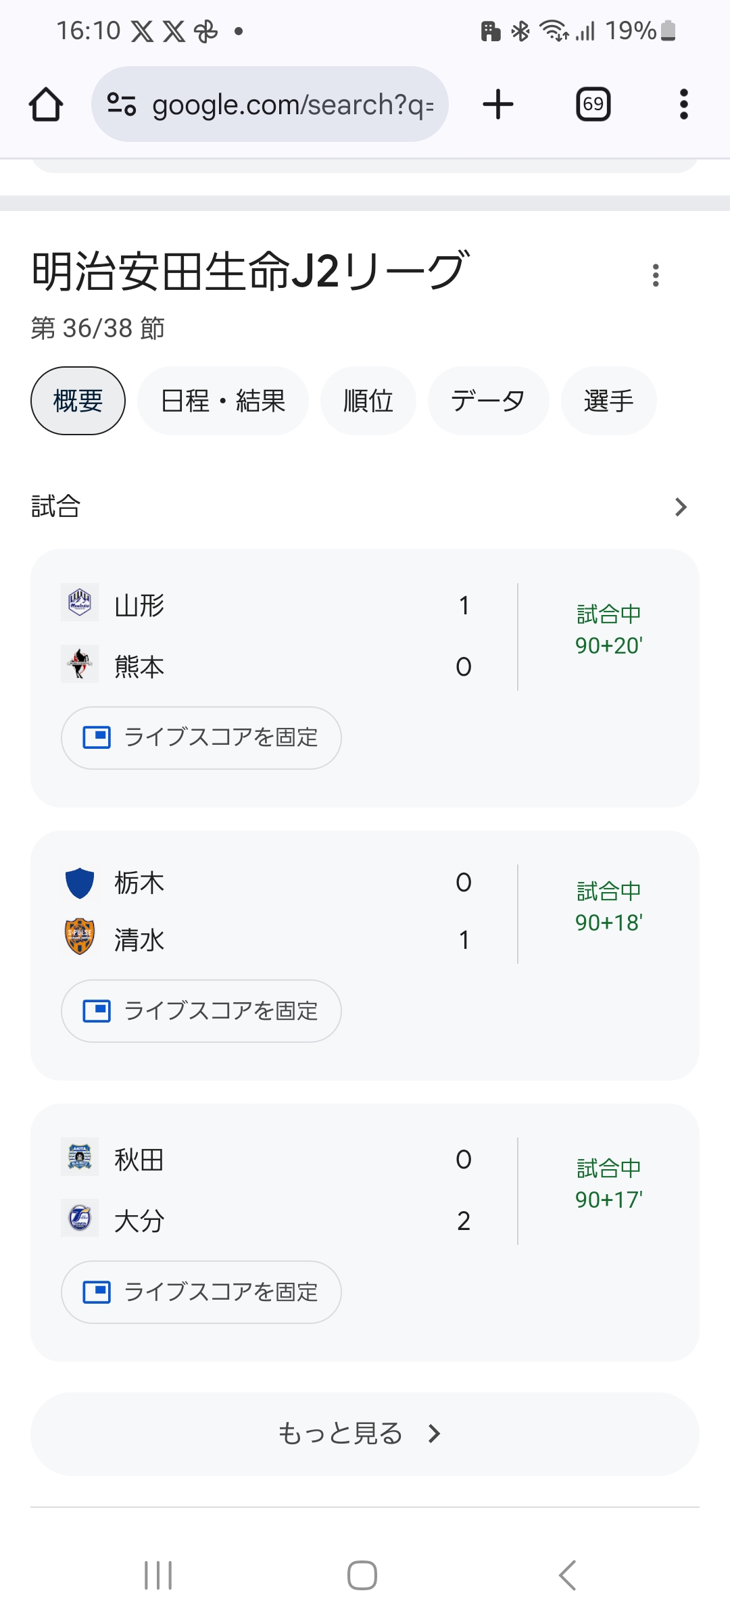Screen dimensions: 730x1622
Task: Open the 選手 players tab
Action: (x=608, y=401)
